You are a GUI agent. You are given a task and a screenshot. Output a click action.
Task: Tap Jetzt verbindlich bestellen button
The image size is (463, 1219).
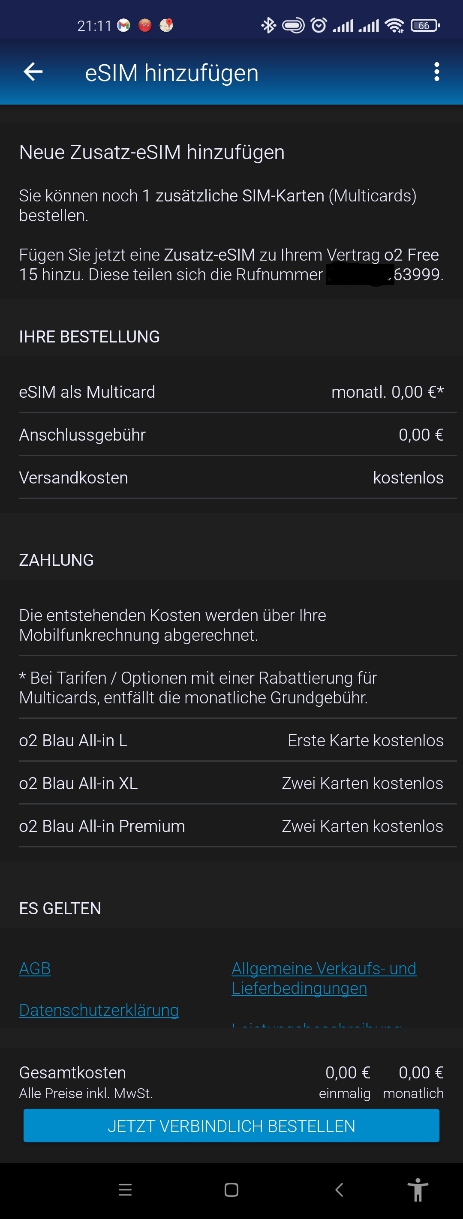(x=231, y=1126)
